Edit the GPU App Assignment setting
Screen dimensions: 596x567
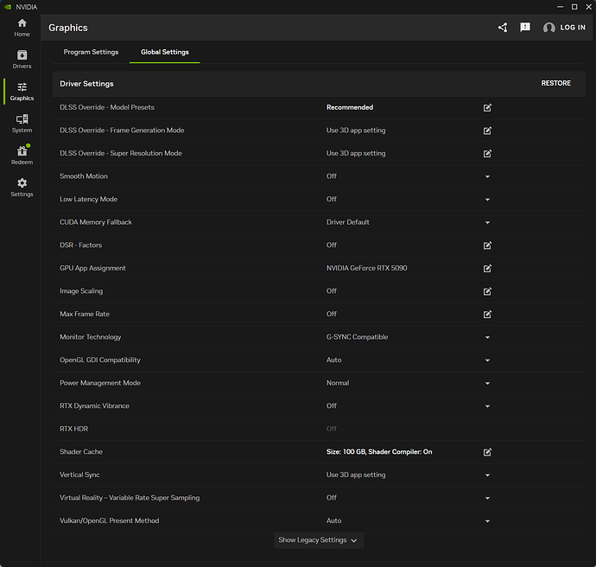(x=487, y=269)
